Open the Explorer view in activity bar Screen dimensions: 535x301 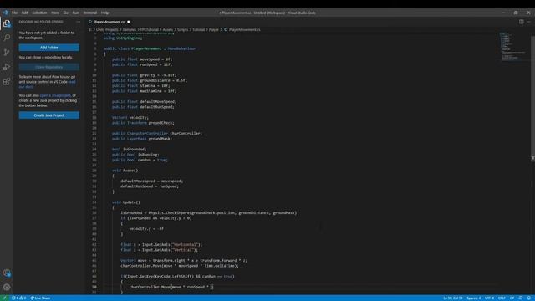coord(7,23)
